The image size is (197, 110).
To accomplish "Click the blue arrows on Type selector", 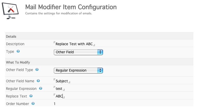I will [x=100, y=52].
